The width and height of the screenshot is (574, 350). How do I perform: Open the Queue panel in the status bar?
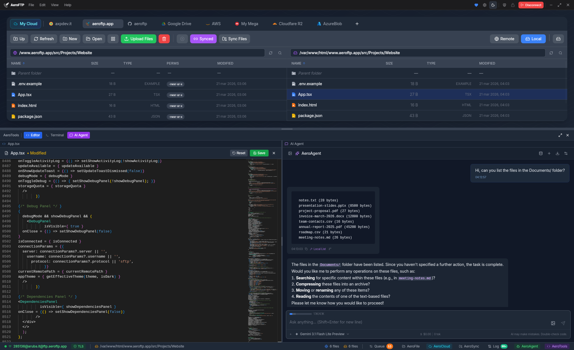(x=380, y=346)
